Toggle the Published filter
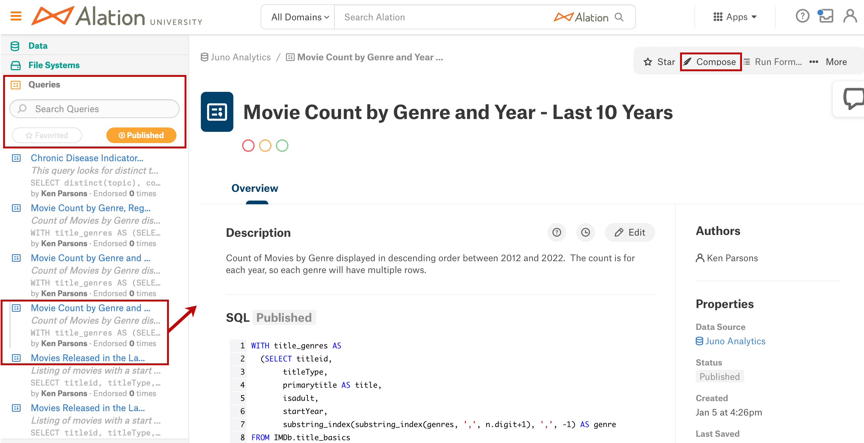The height and width of the screenshot is (443, 864). [141, 135]
